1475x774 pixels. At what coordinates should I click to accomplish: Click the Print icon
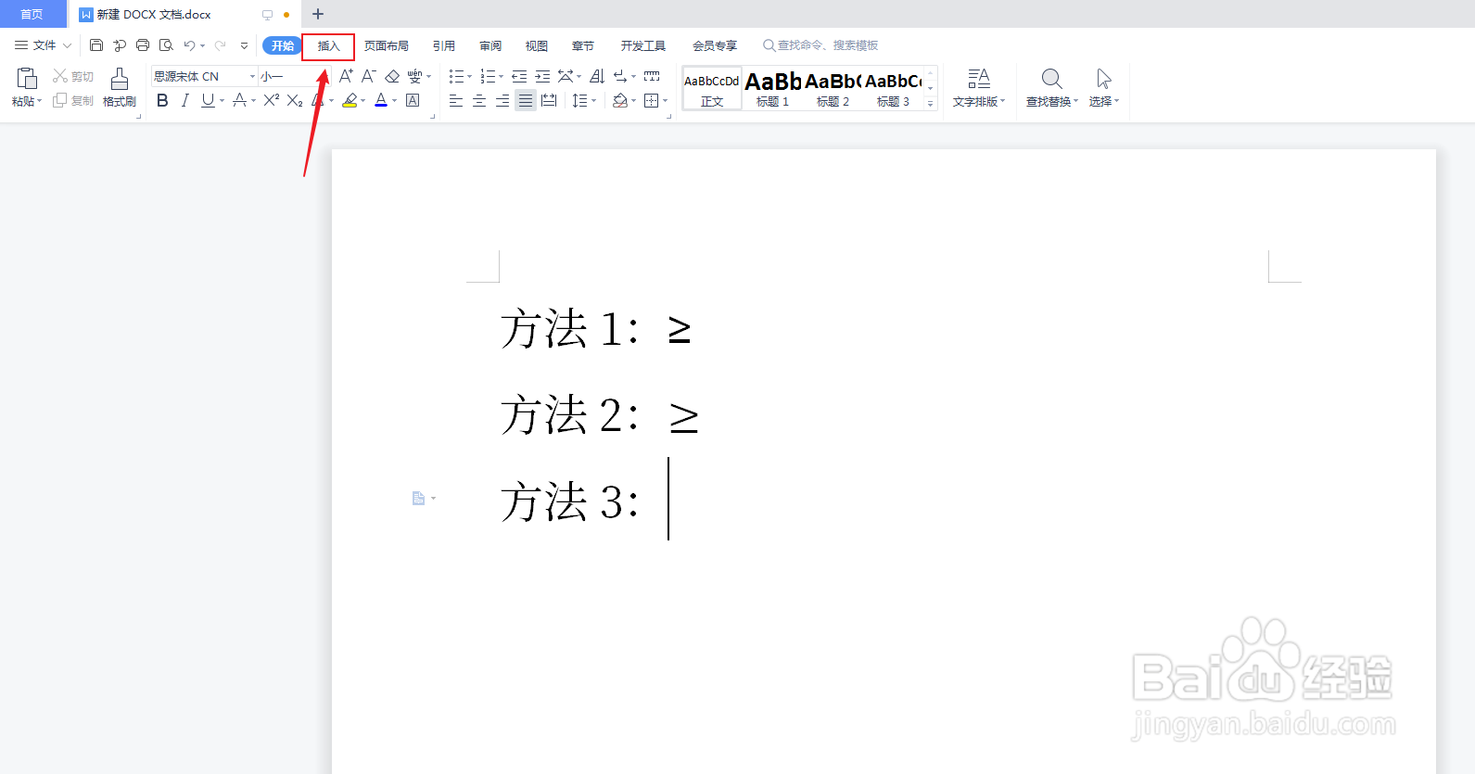(143, 44)
